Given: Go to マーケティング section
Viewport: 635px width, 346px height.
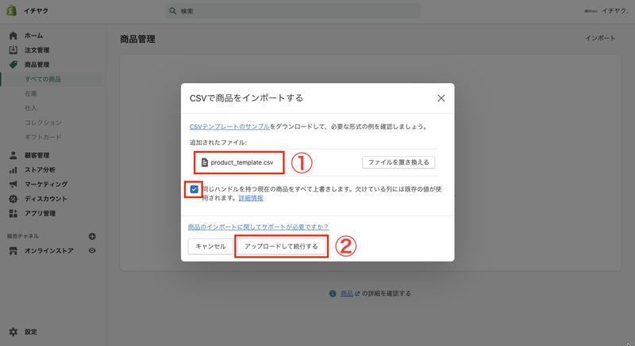Looking at the screenshot, I should pos(46,184).
